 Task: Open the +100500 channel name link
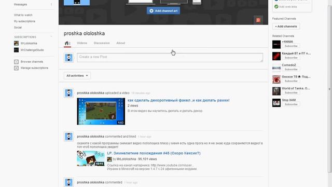(x=287, y=42)
